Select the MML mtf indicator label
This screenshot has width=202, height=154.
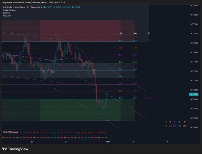pyautogui.click(x=7, y=16)
